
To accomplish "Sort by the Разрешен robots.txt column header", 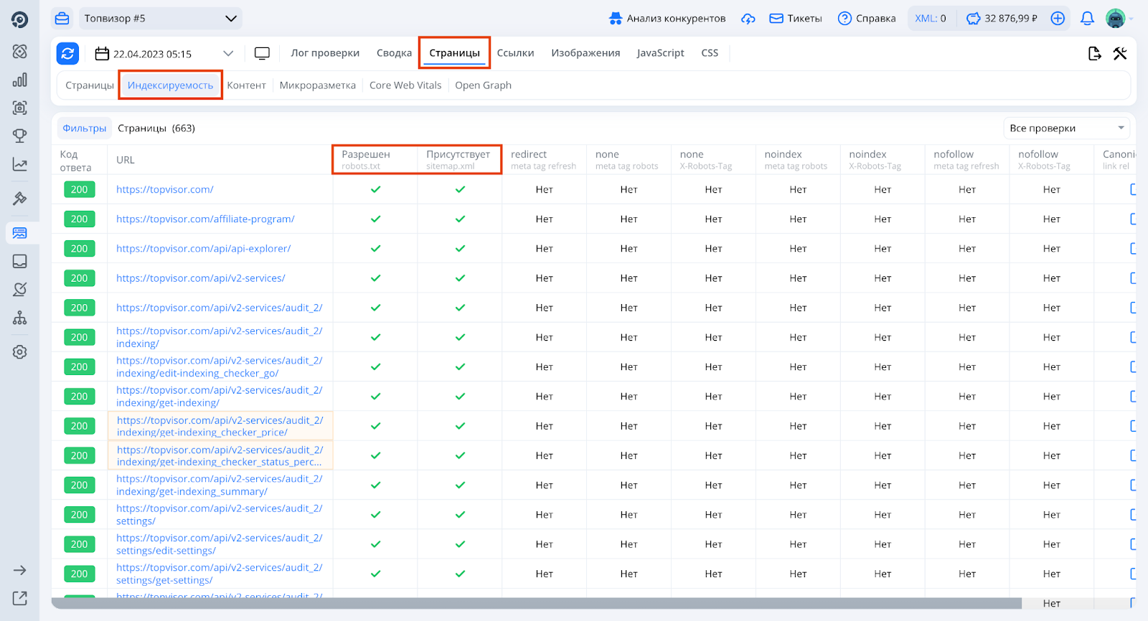I will (x=375, y=159).
